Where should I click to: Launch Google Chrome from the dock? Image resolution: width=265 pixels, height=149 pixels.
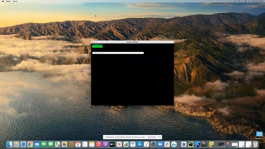[30, 144]
